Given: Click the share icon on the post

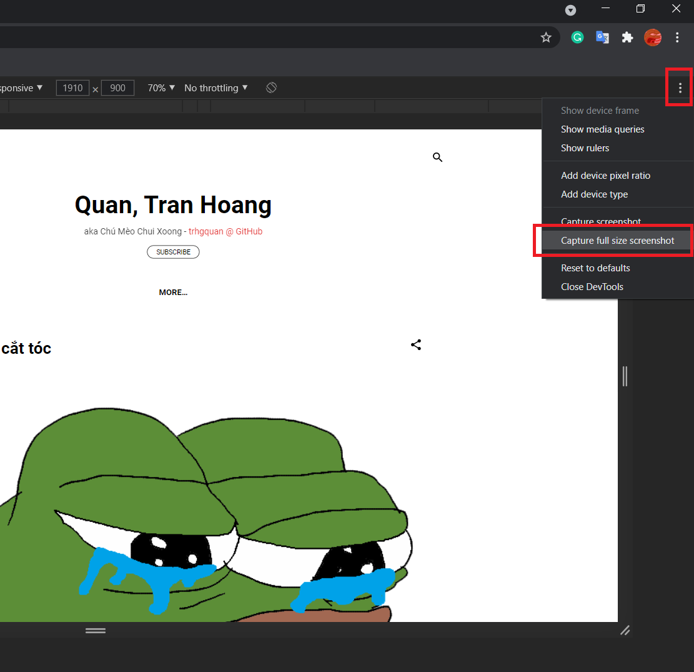Looking at the screenshot, I should pos(415,344).
